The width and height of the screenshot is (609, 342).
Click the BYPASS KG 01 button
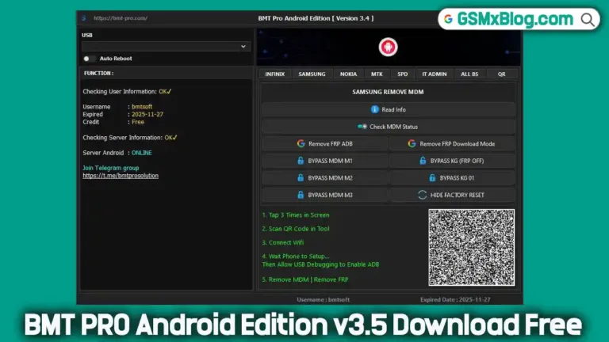point(452,178)
